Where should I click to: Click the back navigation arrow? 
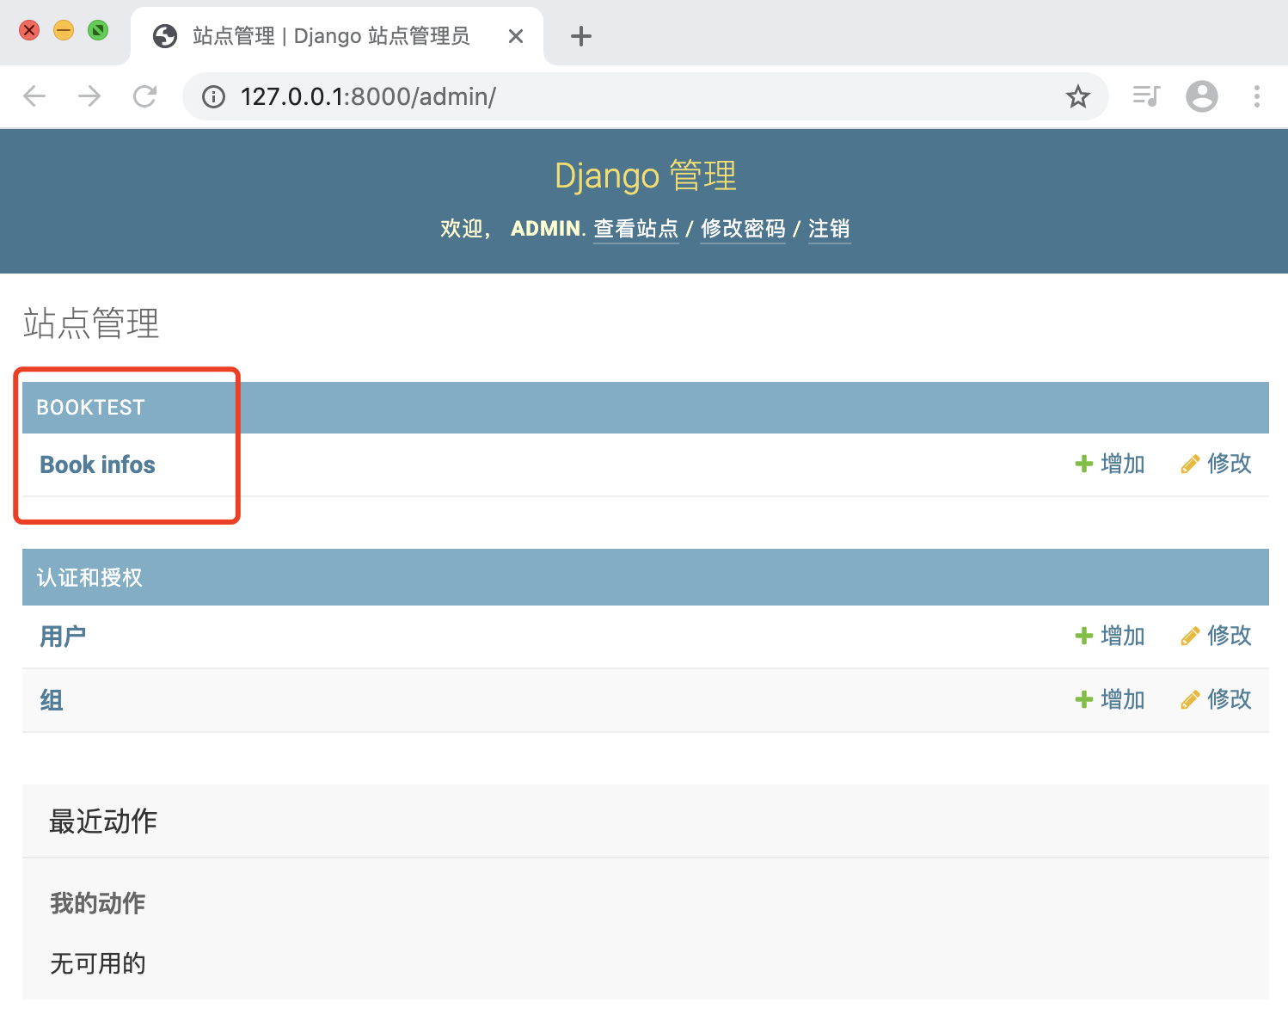(x=34, y=96)
